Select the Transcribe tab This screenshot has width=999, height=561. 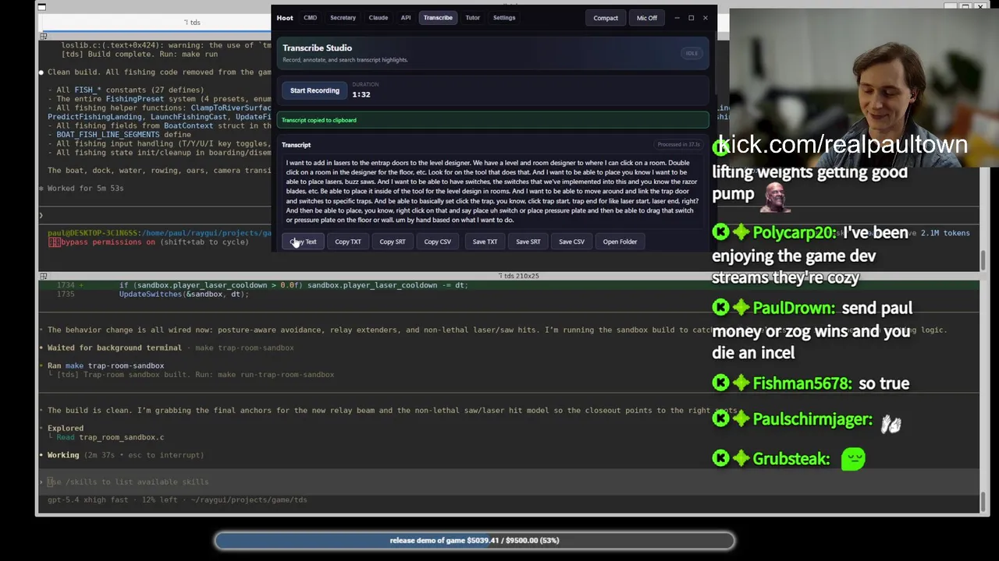pyautogui.click(x=438, y=18)
